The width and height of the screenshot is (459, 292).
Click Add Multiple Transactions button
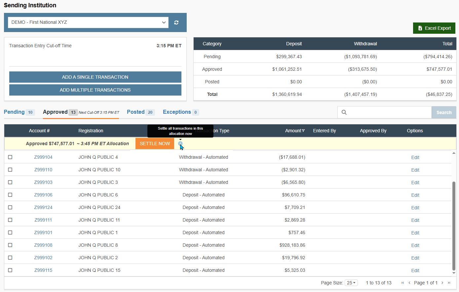point(95,90)
